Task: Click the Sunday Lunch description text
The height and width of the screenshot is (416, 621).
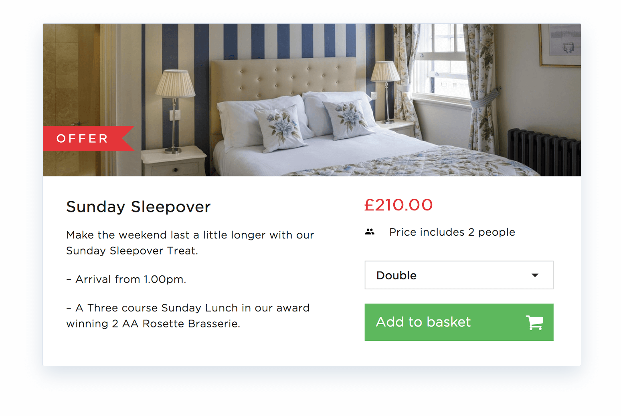Action: [x=188, y=315]
